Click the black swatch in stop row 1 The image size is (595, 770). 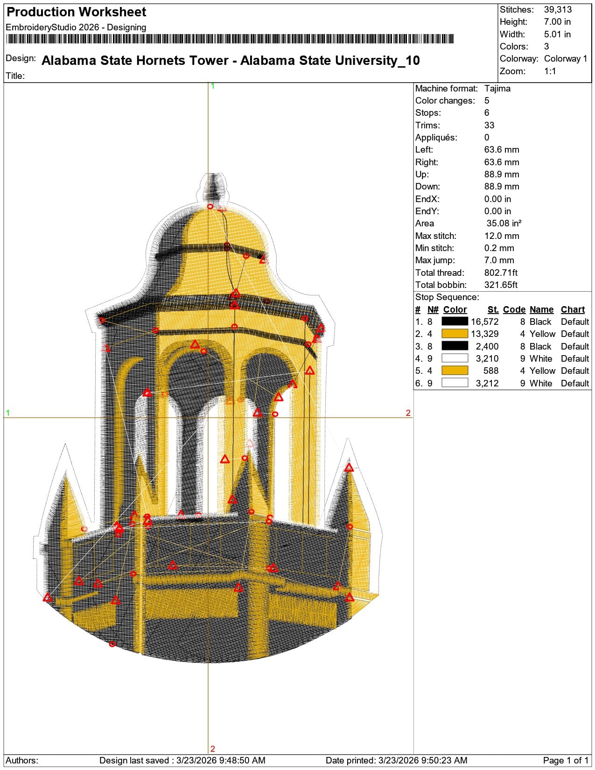tap(455, 322)
